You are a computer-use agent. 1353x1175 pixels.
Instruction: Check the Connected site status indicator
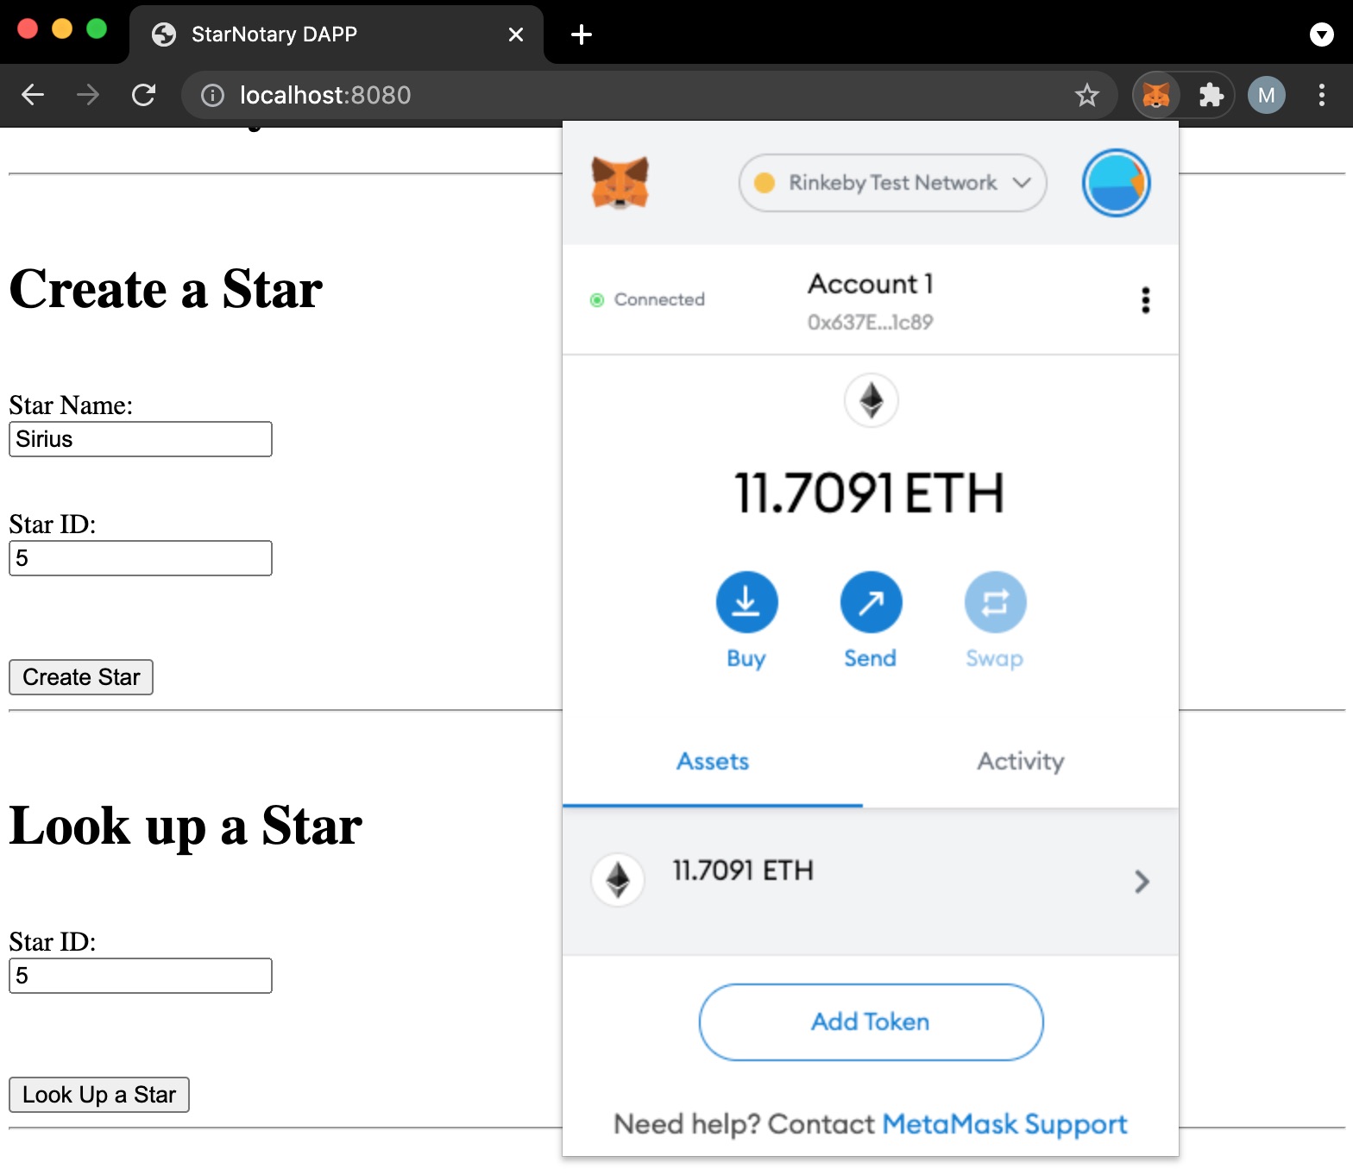(647, 299)
